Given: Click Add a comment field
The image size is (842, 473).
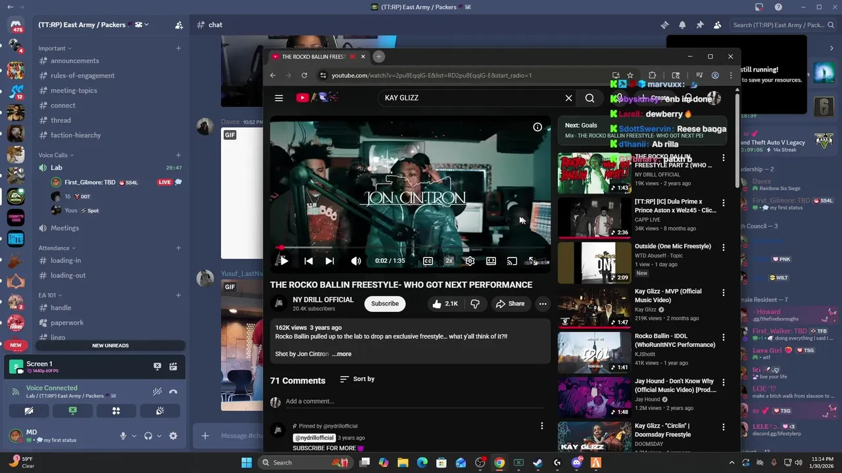Looking at the screenshot, I should tap(414, 401).
